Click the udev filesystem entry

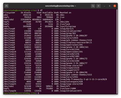click(6, 15)
